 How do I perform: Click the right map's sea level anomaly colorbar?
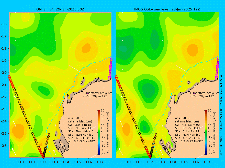click(206, 132)
